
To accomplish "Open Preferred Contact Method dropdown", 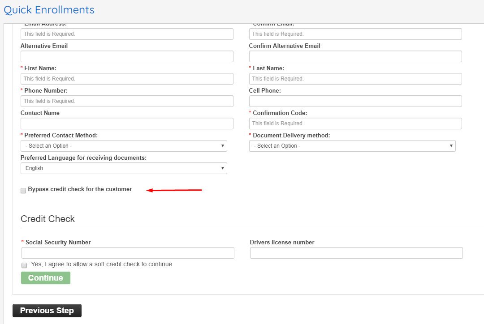I will click(124, 146).
